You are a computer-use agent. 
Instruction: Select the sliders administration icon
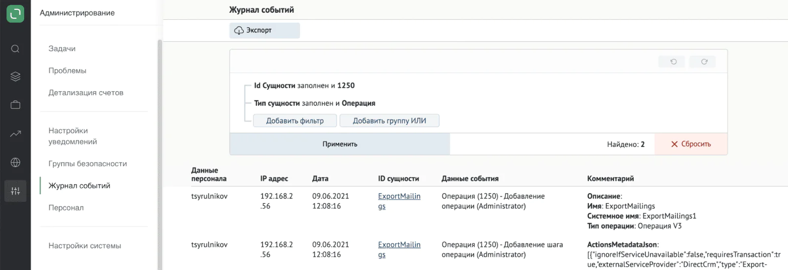pos(15,191)
